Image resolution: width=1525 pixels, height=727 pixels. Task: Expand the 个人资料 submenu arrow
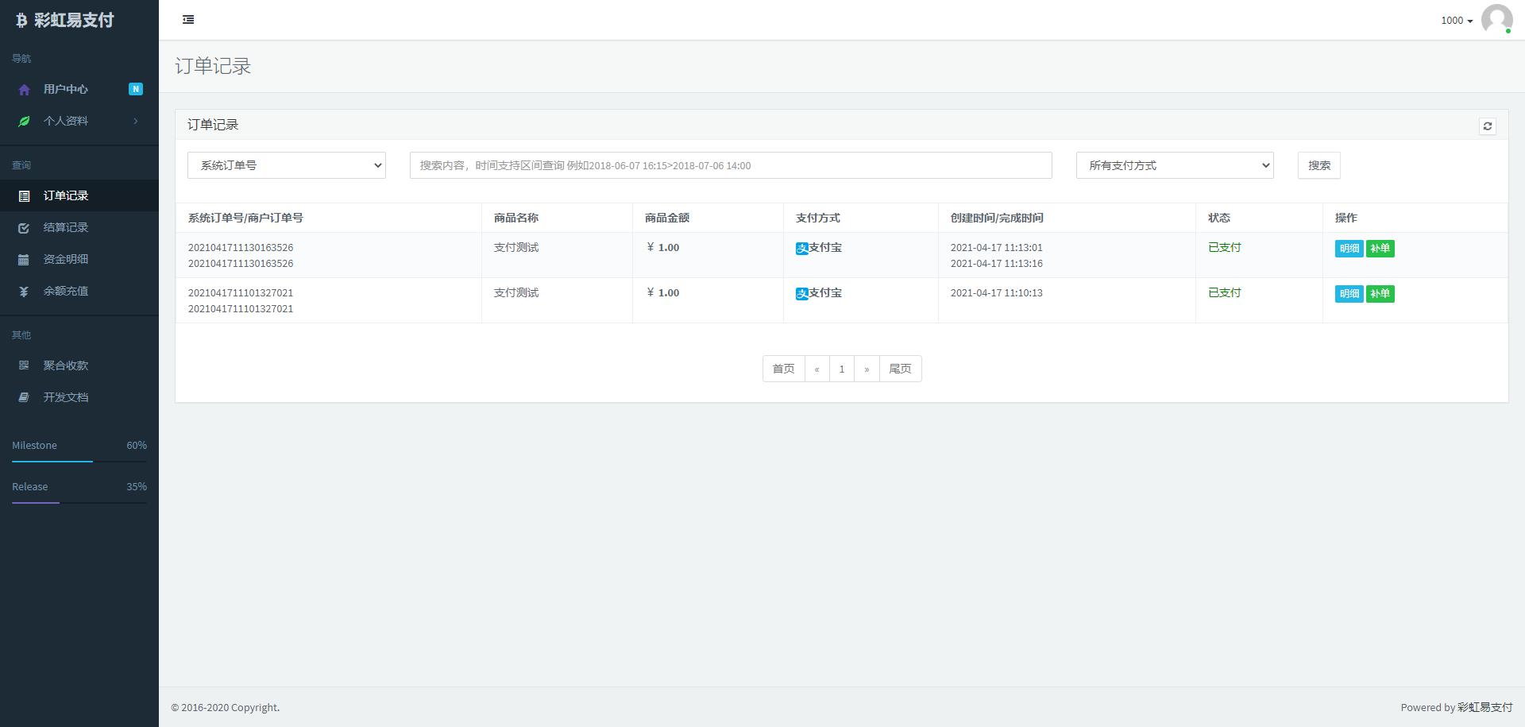tap(136, 121)
